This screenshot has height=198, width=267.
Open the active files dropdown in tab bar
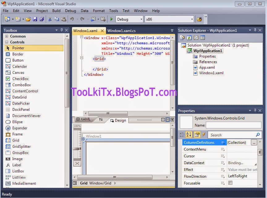[172, 30]
